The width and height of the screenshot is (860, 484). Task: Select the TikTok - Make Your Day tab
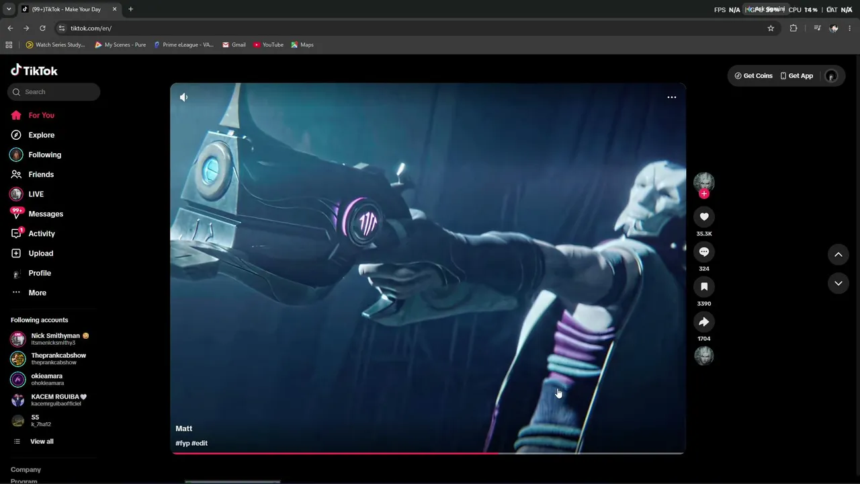pos(66,9)
